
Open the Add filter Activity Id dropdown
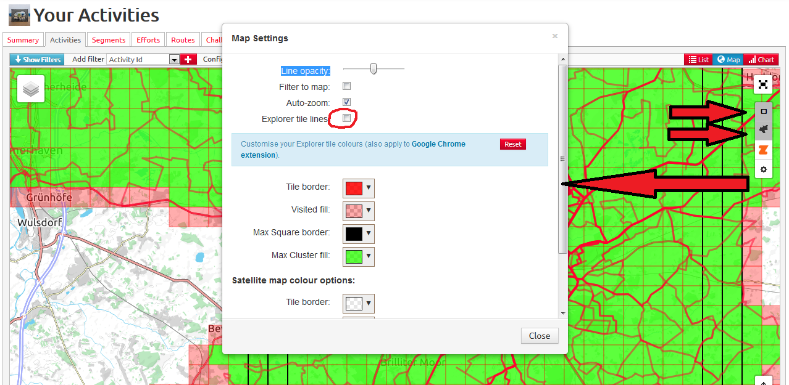(x=174, y=60)
